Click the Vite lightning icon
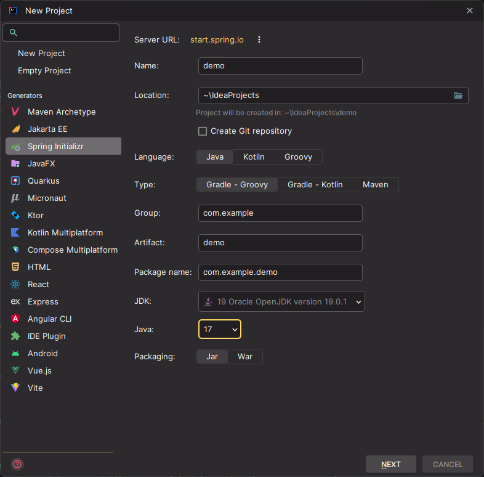The height and width of the screenshot is (477, 484). click(15, 388)
